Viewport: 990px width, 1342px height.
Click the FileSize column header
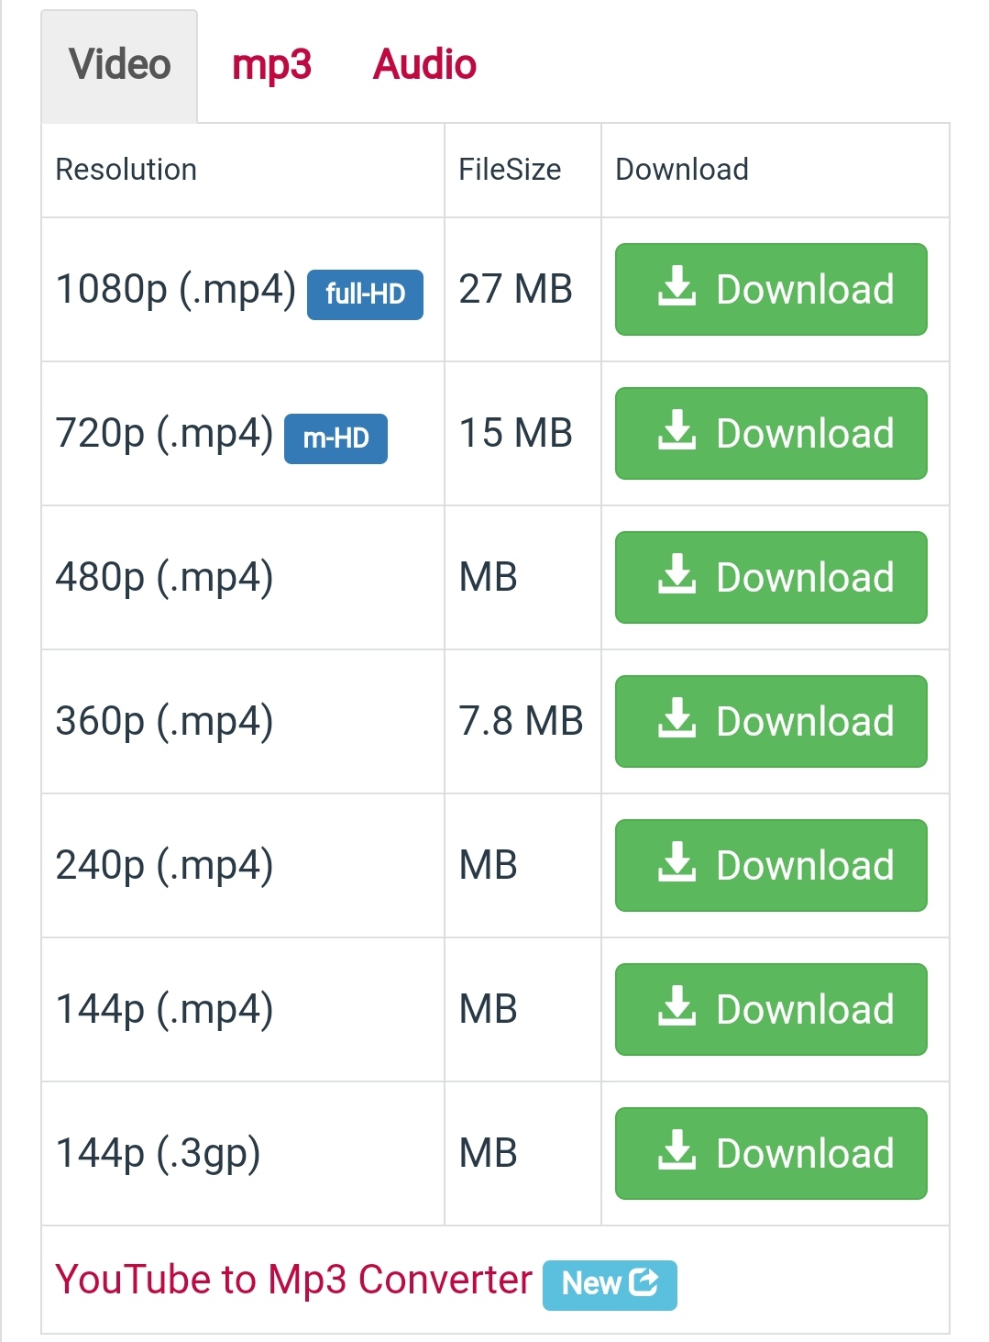coord(510,170)
